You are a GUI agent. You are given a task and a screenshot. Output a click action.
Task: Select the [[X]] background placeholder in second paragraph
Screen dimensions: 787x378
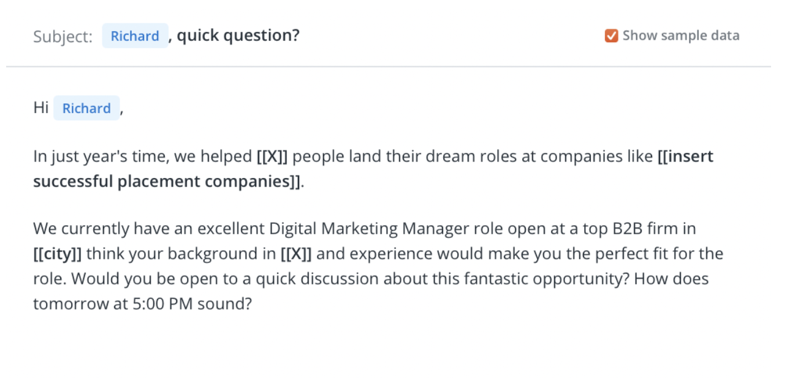[296, 253]
